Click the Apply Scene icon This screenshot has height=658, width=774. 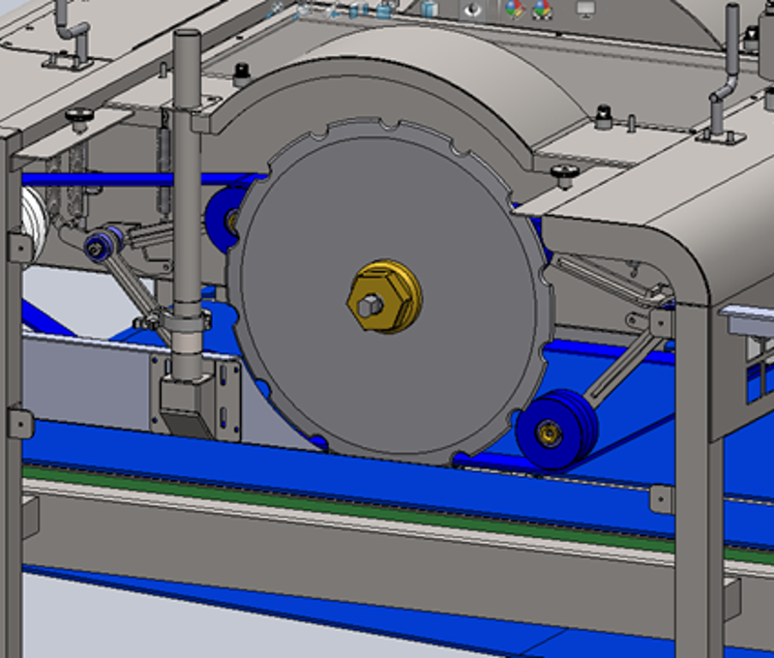(x=542, y=11)
